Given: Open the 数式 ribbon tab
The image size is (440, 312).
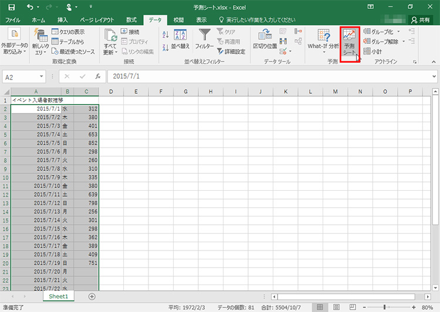Looking at the screenshot, I should (131, 20).
